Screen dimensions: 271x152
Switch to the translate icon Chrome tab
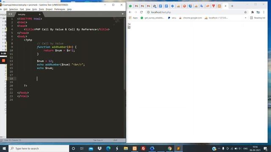202,6
